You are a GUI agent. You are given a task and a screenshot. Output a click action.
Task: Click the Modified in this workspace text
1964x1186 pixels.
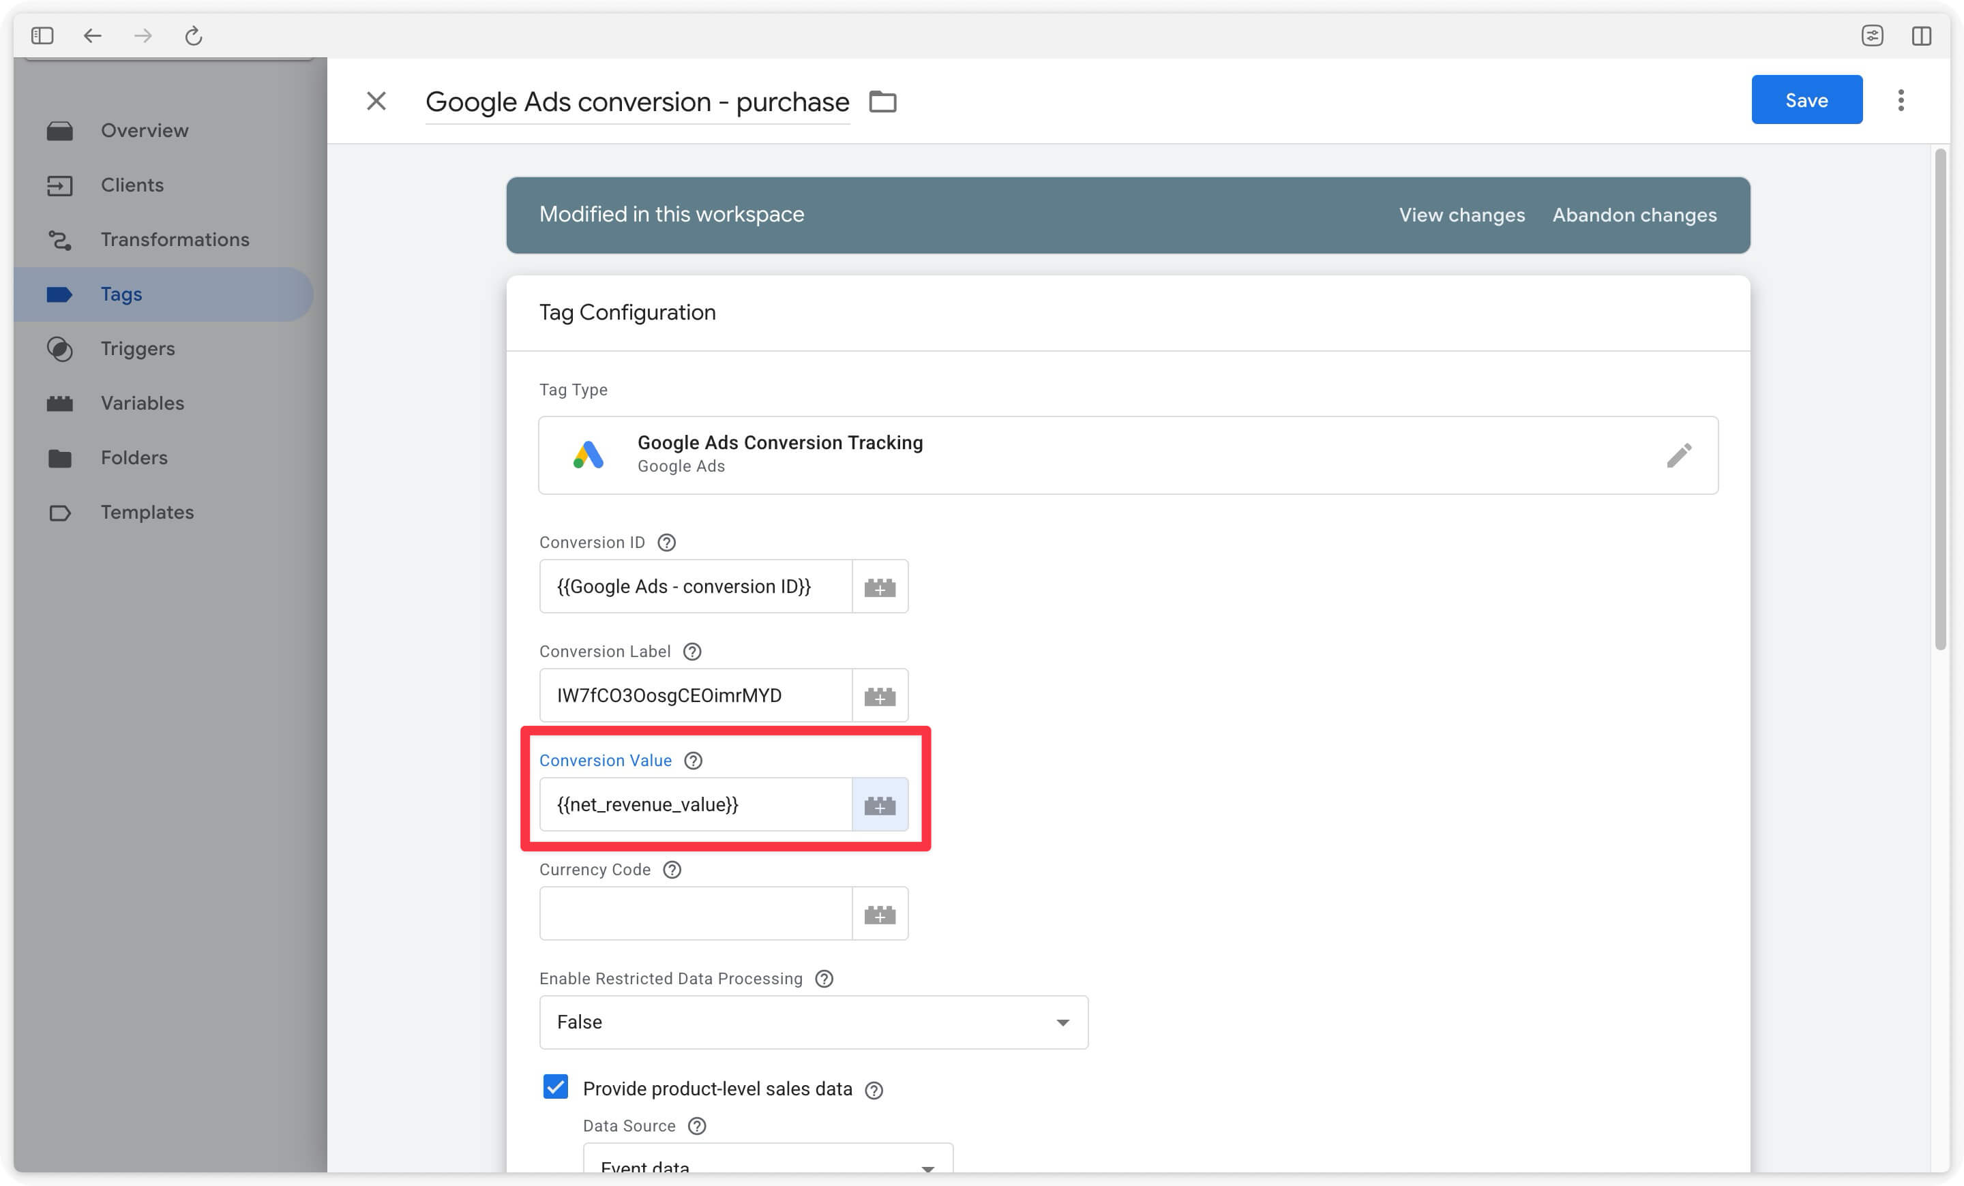pos(671,214)
